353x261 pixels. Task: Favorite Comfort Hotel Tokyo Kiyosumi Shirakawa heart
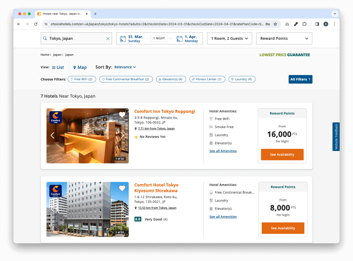pos(122,188)
